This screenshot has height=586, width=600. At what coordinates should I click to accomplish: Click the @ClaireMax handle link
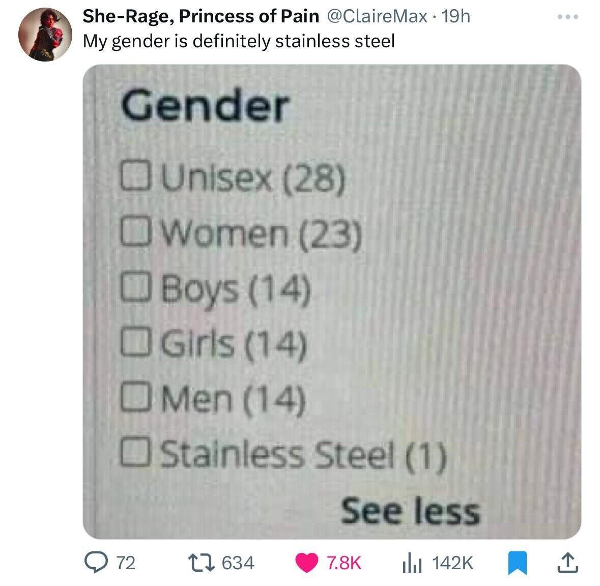coord(377,16)
